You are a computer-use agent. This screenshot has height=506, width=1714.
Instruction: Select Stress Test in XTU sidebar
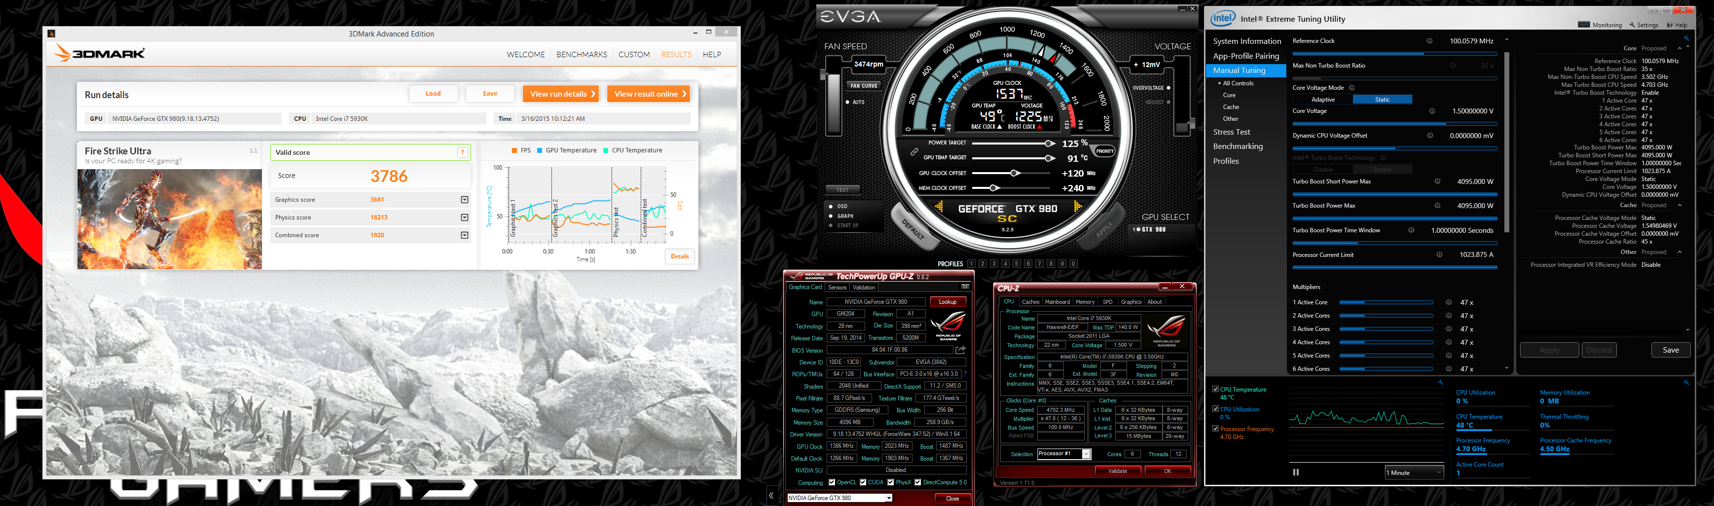tap(1232, 132)
